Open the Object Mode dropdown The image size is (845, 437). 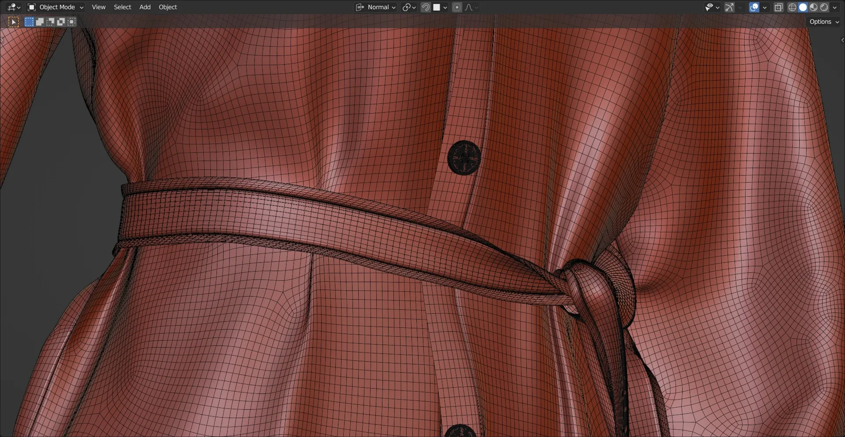(x=55, y=7)
